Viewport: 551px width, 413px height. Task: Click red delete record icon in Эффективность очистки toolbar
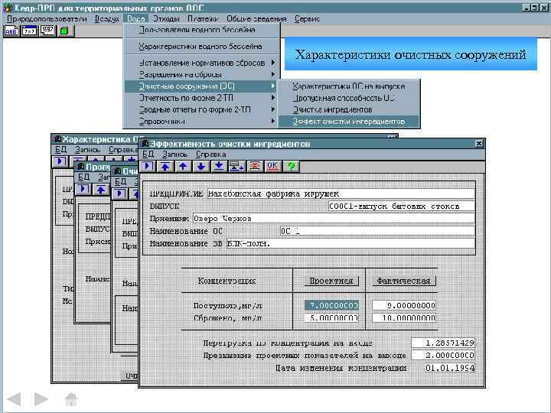[x=255, y=166]
